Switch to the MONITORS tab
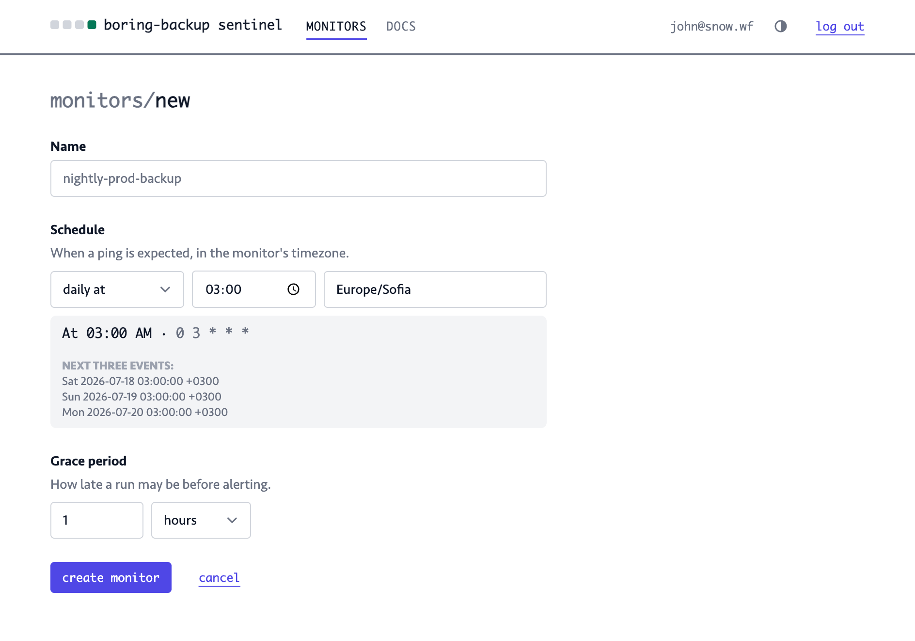 (x=336, y=26)
